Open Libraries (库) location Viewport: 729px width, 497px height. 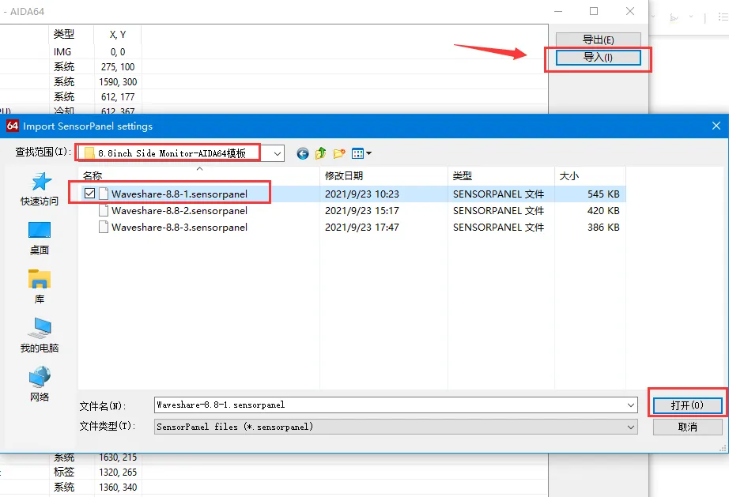[x=40, y=287]
